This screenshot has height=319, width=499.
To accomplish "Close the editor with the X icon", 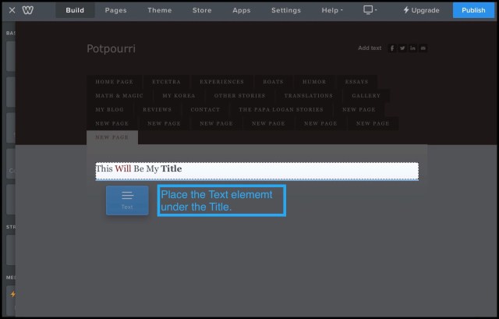I will pyautogui.click(x=12, y=10).
